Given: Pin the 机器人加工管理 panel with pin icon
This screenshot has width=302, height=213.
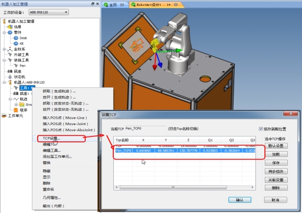Looking at the screenshot, I should tap(93, 4).
